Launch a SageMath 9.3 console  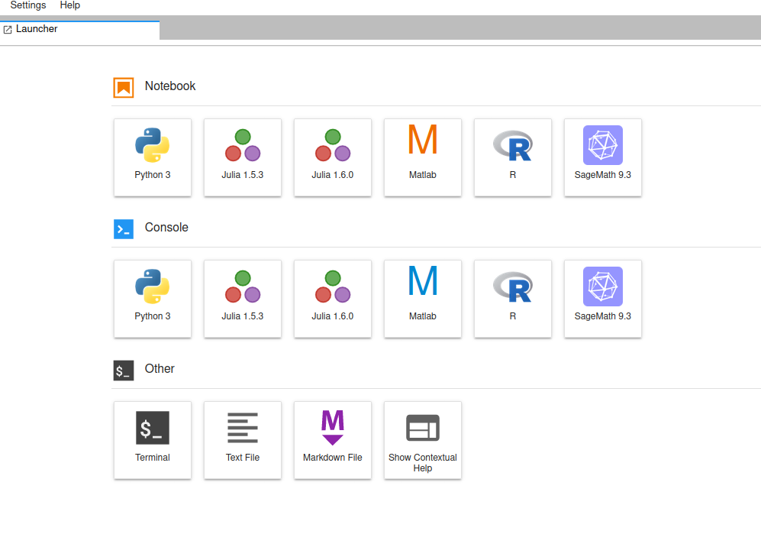pos(602,299)
